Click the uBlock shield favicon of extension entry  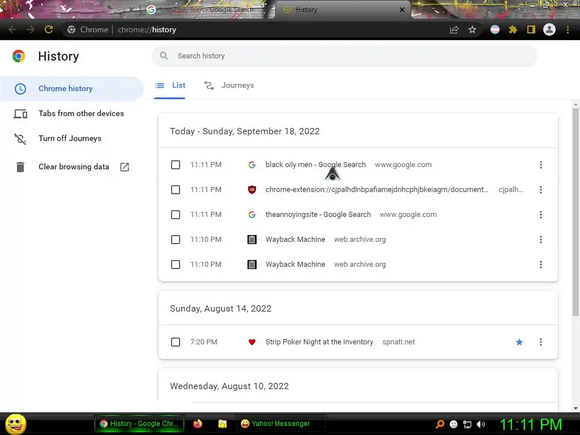252,190
